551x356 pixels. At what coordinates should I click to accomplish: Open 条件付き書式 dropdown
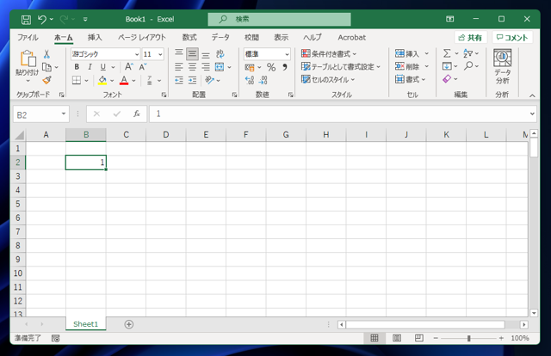click(329, 53)
